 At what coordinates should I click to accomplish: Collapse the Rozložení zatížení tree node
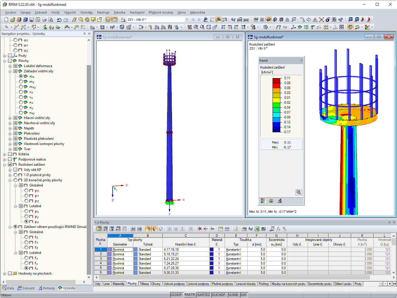coord(5,165)
